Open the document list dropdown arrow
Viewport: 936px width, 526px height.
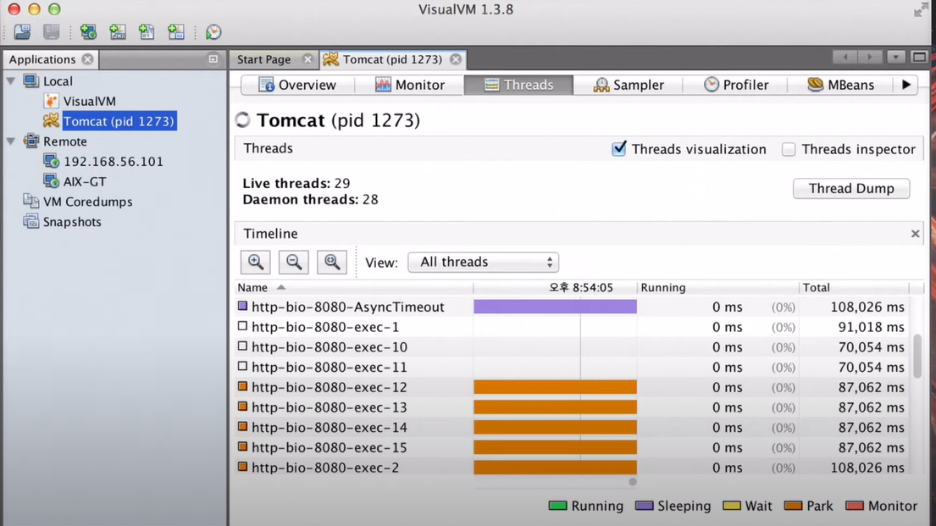(896, 58)
